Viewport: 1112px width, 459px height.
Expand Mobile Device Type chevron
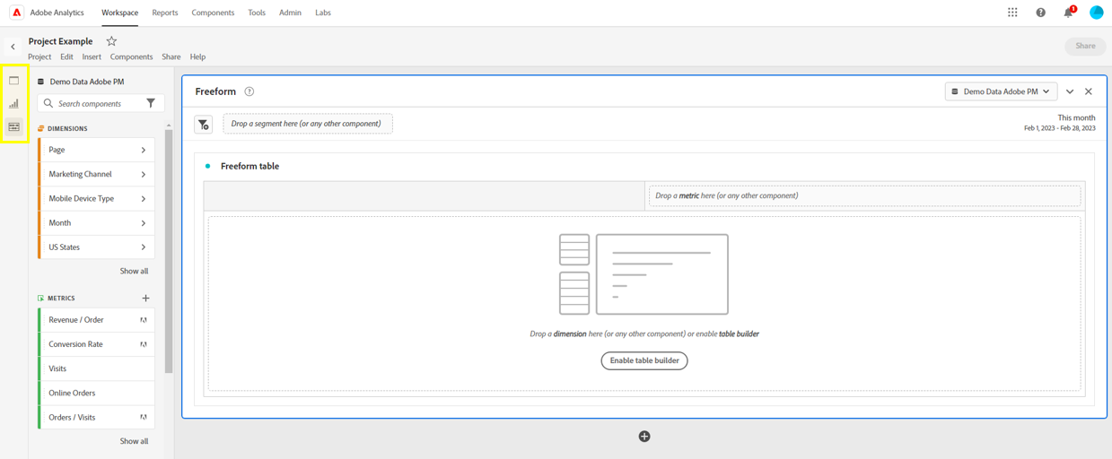144,198
